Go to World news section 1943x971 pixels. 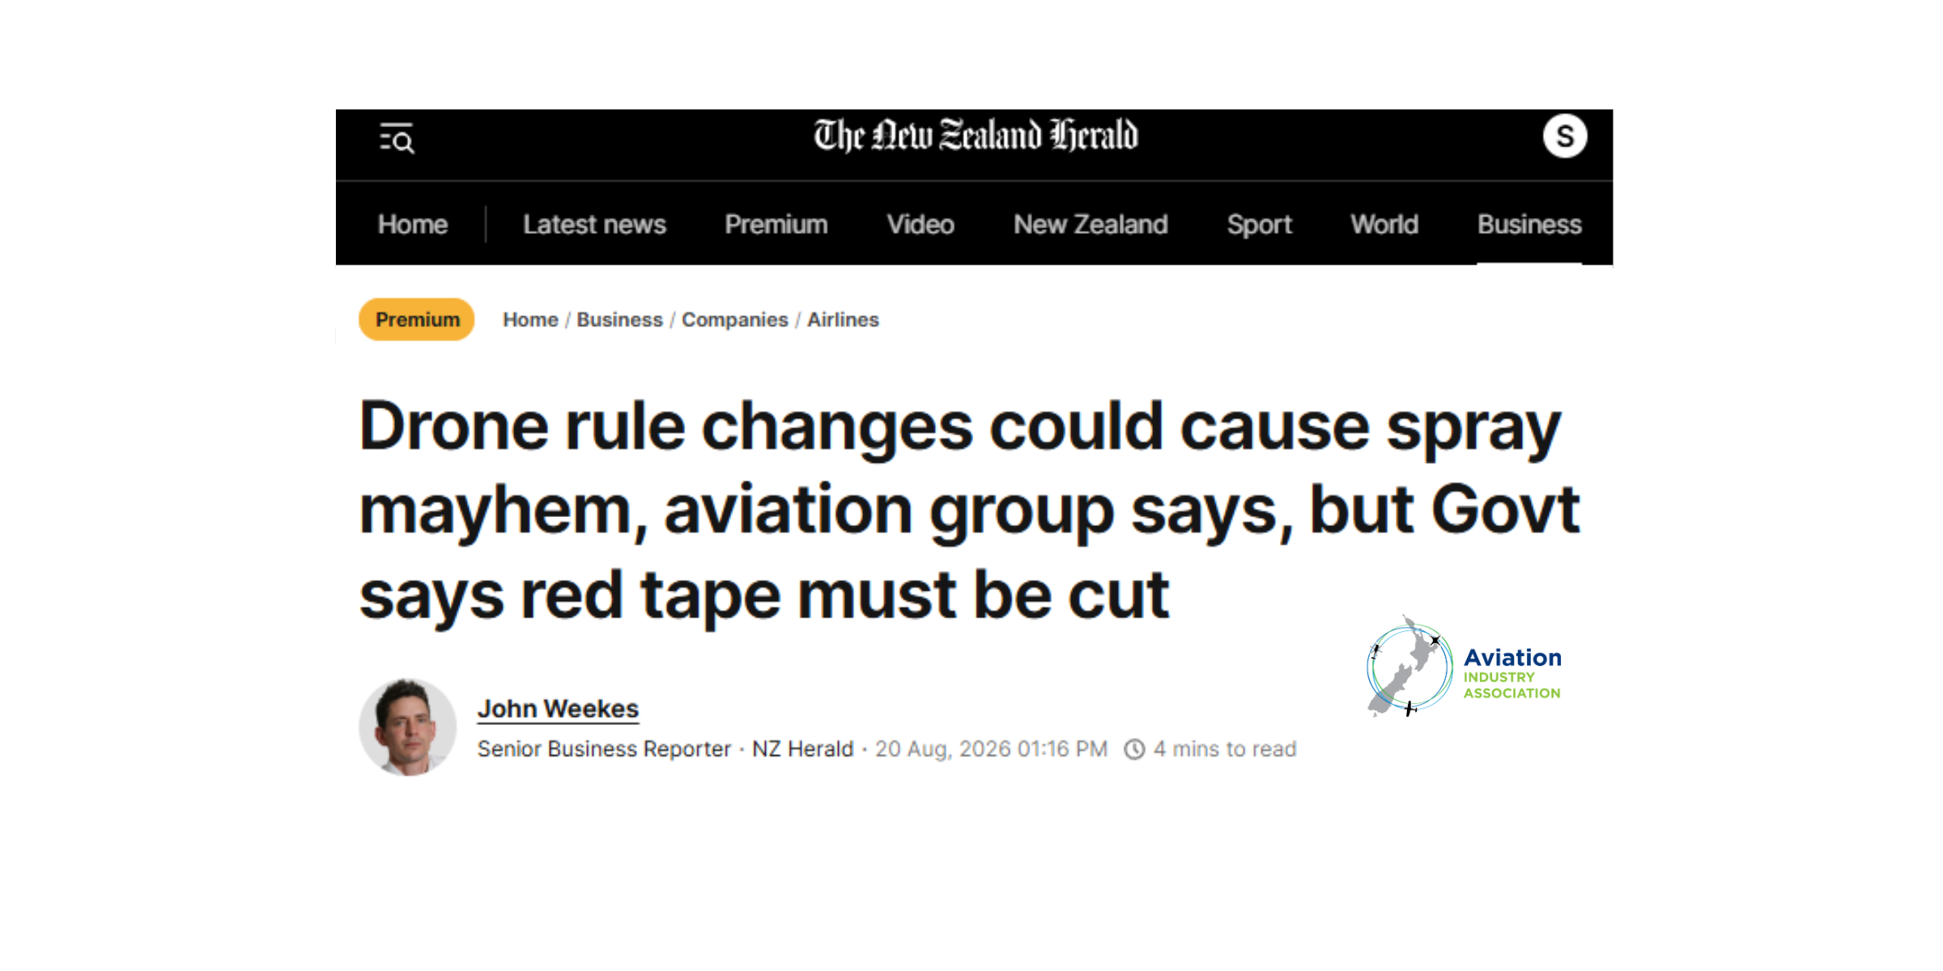click(1384, 224)
